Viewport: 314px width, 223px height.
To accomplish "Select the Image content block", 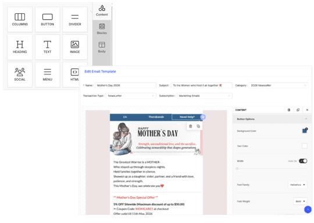I will point(75,47).
